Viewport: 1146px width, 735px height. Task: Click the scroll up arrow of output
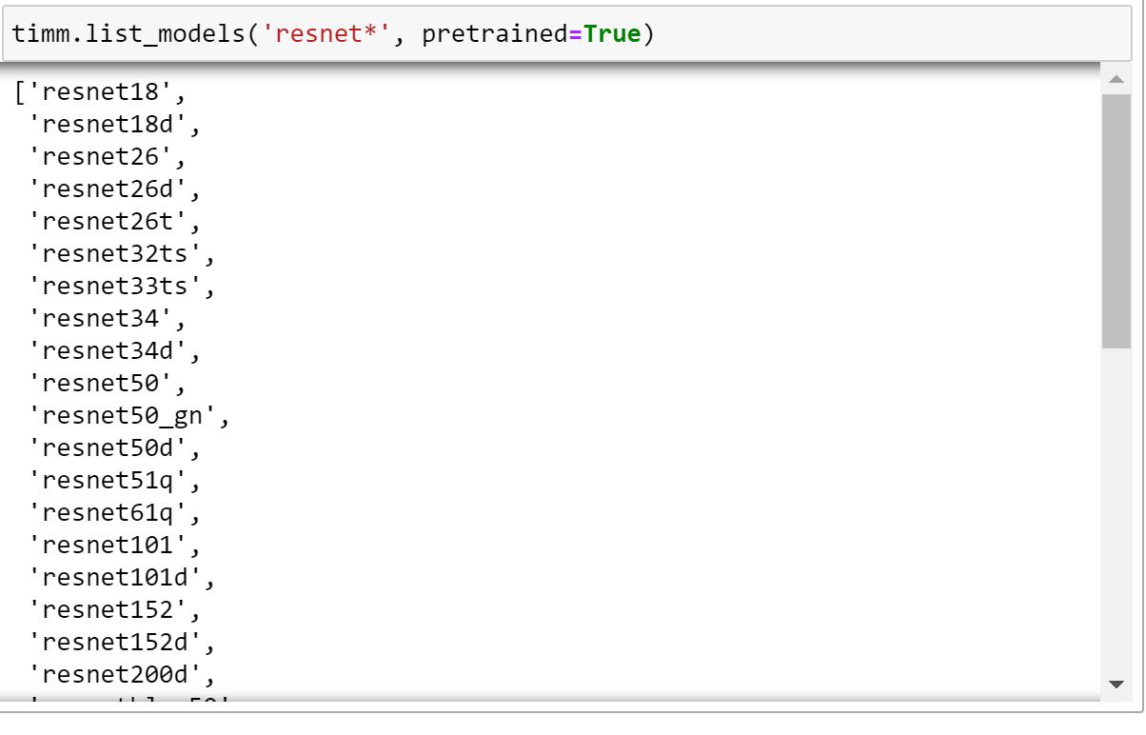(x=1116, y=80)
